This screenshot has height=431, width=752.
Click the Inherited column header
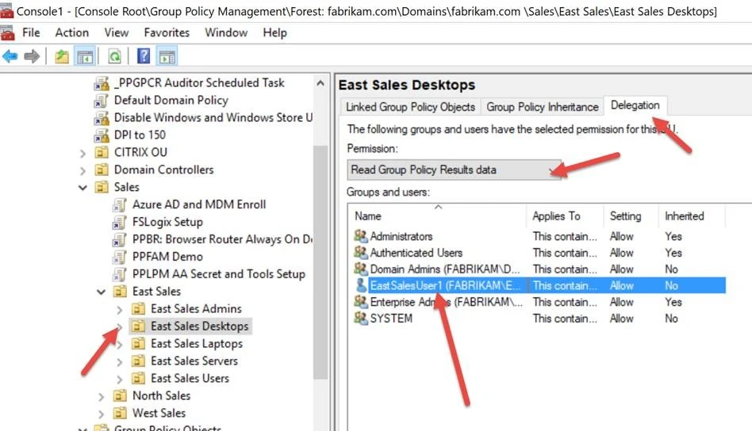tap(684, 216)
